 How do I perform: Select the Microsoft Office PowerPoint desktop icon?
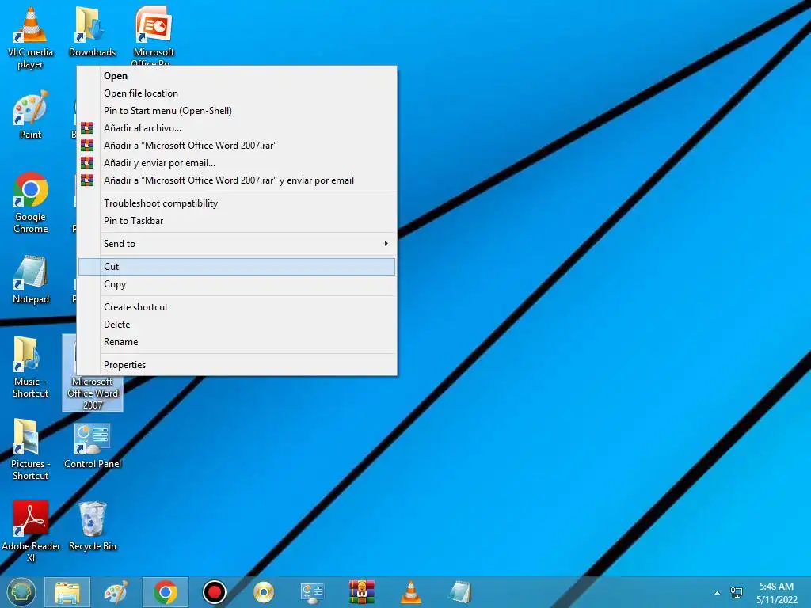coord(154,35)
